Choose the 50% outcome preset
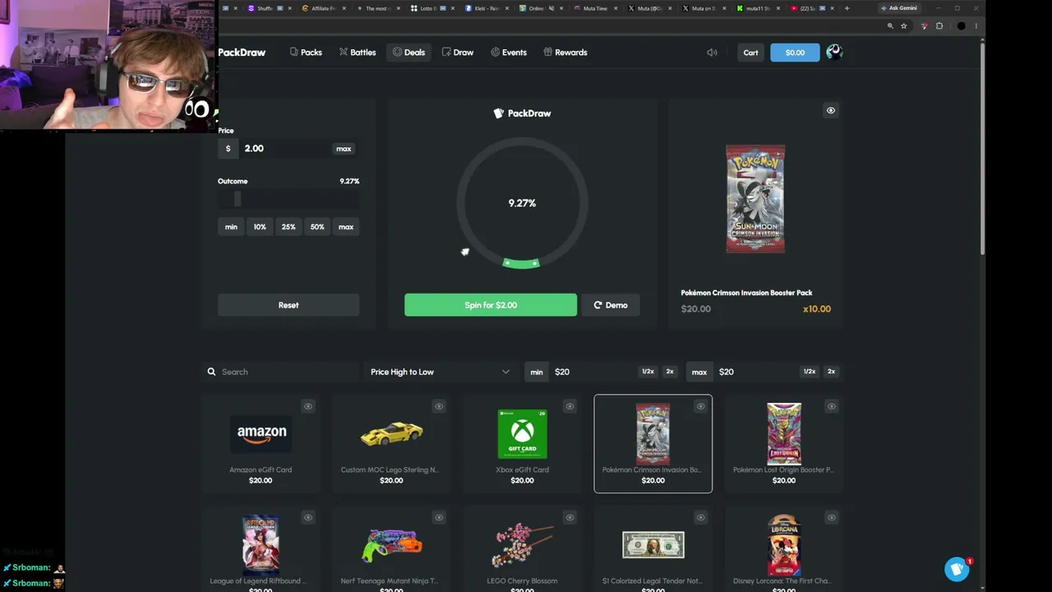 pos(317,227)
